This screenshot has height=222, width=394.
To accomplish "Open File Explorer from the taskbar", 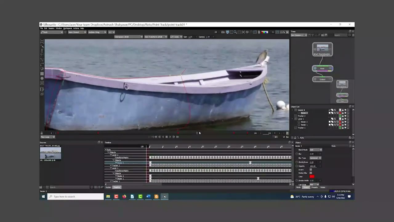I will click(x=108, y=196).
